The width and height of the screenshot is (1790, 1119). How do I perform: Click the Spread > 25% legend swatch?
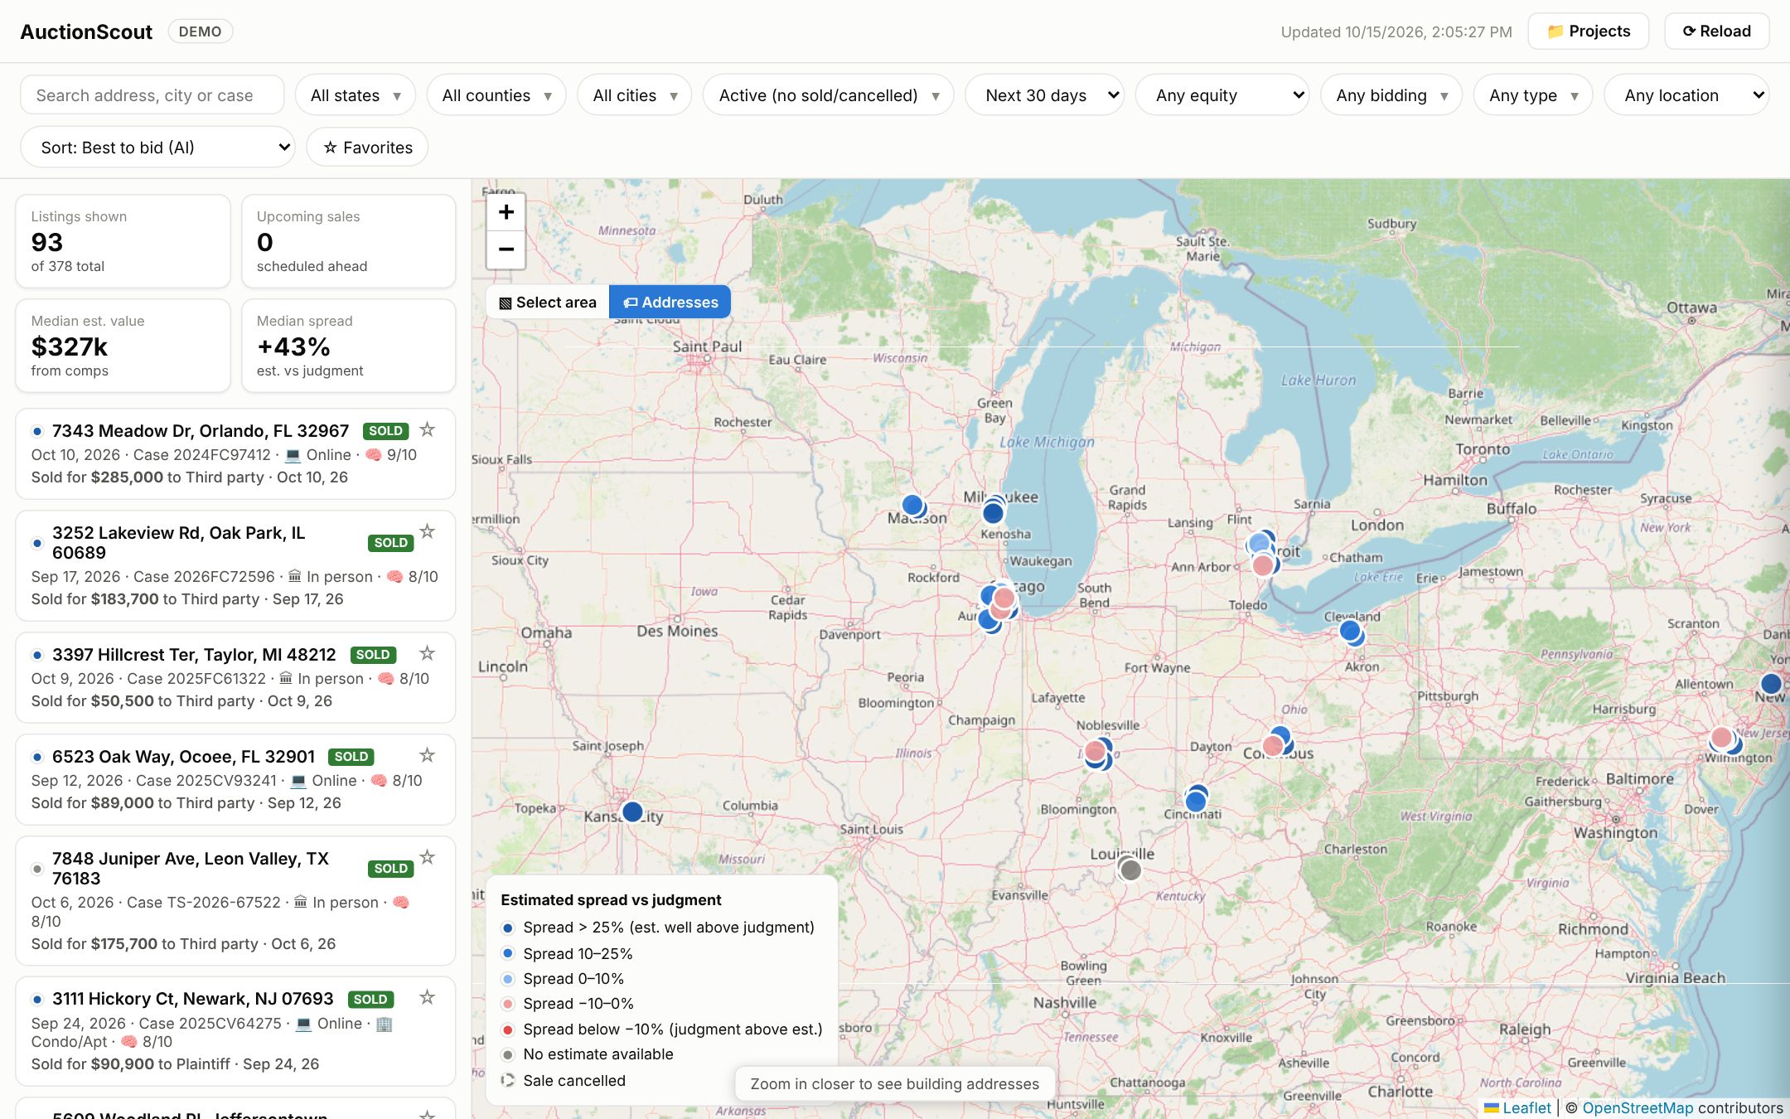coord(508,928)
